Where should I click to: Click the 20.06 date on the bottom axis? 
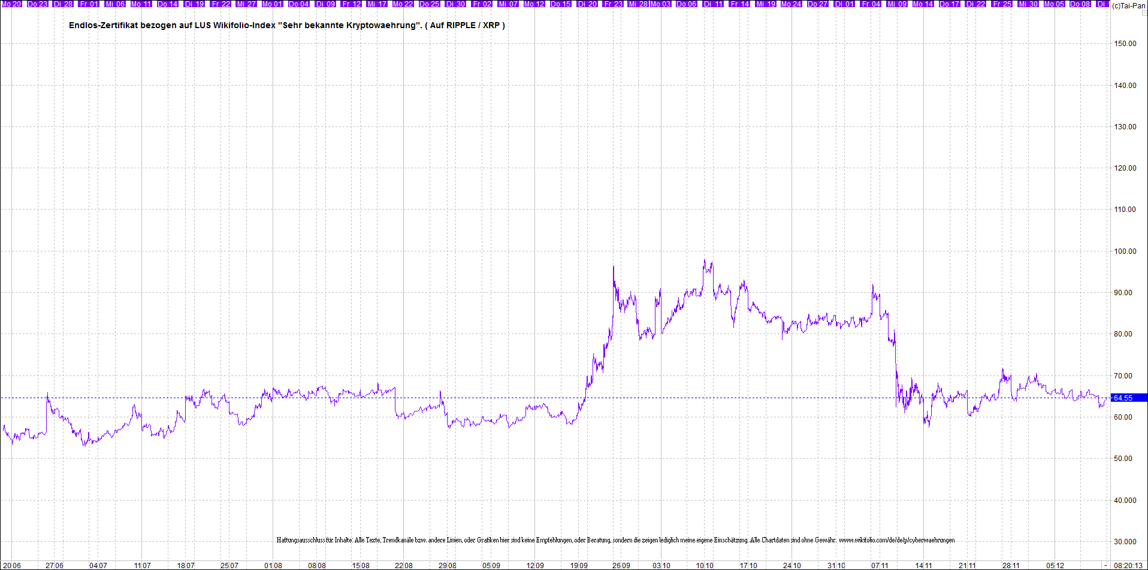(12, 565)
